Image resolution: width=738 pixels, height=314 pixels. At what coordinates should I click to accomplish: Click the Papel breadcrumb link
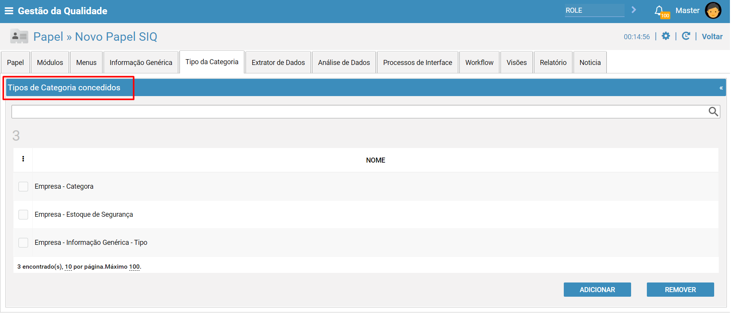click(48, 37)
